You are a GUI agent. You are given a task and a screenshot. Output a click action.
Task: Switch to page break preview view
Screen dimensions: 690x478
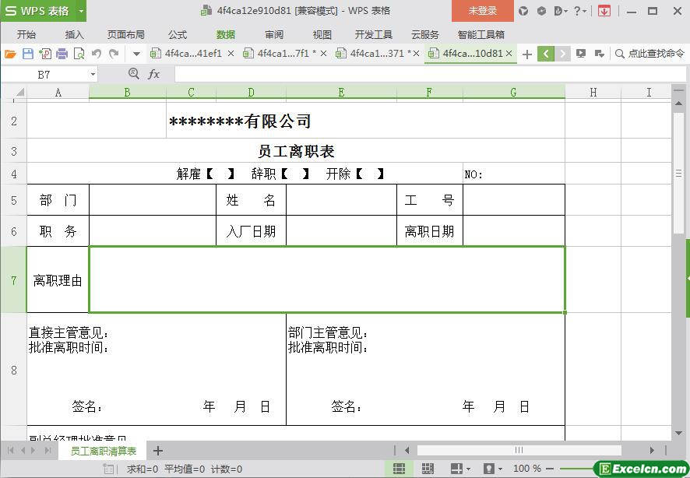428,469
